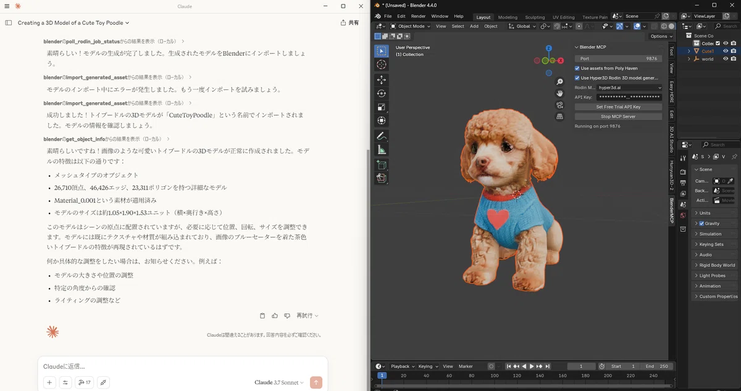This screenshot has height=391, width=741.
Task: Select the Cursor tool in Blender toolbar
Action: 382,65
